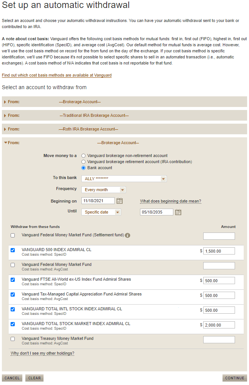Select Vanguard brokerage non-retirement account radio
This screenshot has width=249, height=385.
click(83, 156)
